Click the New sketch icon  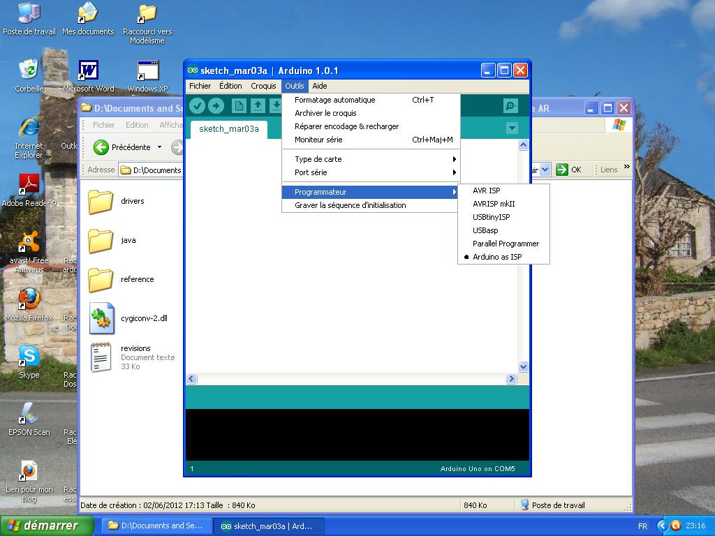click(239, 105)
